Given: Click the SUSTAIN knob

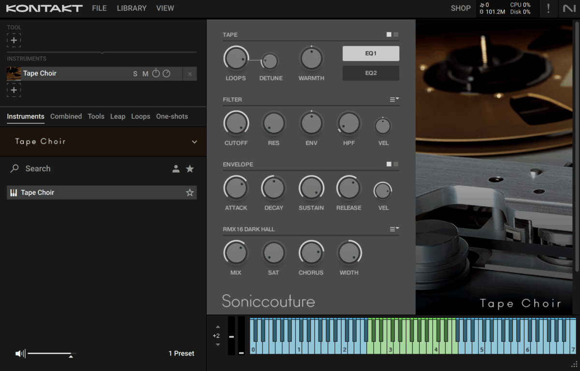Looking at the screenshot, I should click(x=311, y=188).
